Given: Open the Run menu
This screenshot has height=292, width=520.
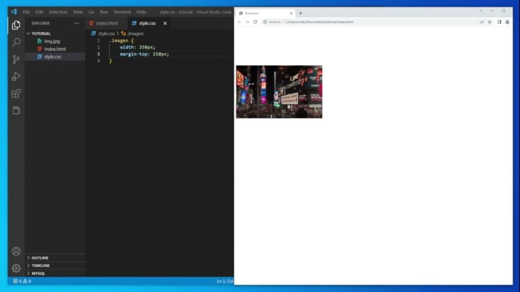Looking at the screenshot, I should [104, 12].
